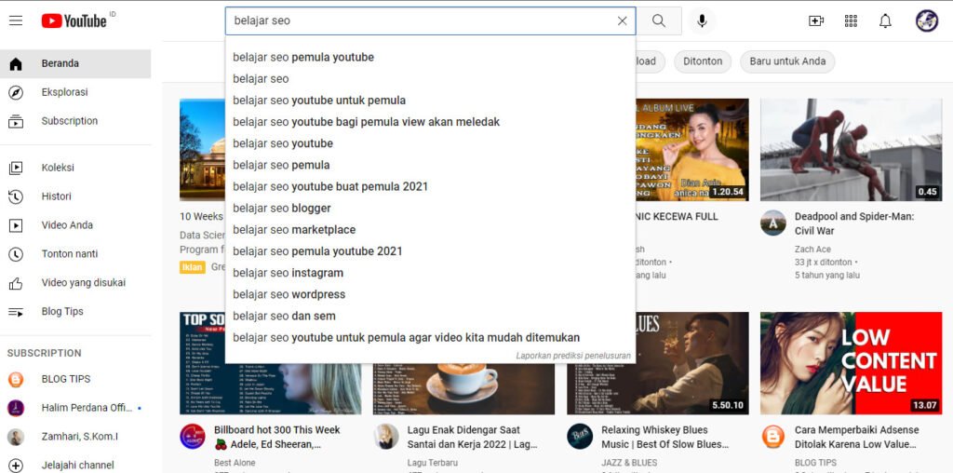Open the YouTube apps grid

[851, 20]
